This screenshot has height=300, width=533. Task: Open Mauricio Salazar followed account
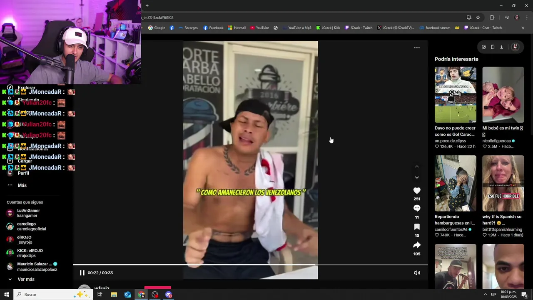click(32, 266)
